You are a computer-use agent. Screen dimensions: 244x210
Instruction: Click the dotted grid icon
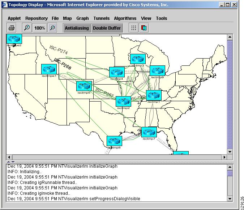click(134, 28)
